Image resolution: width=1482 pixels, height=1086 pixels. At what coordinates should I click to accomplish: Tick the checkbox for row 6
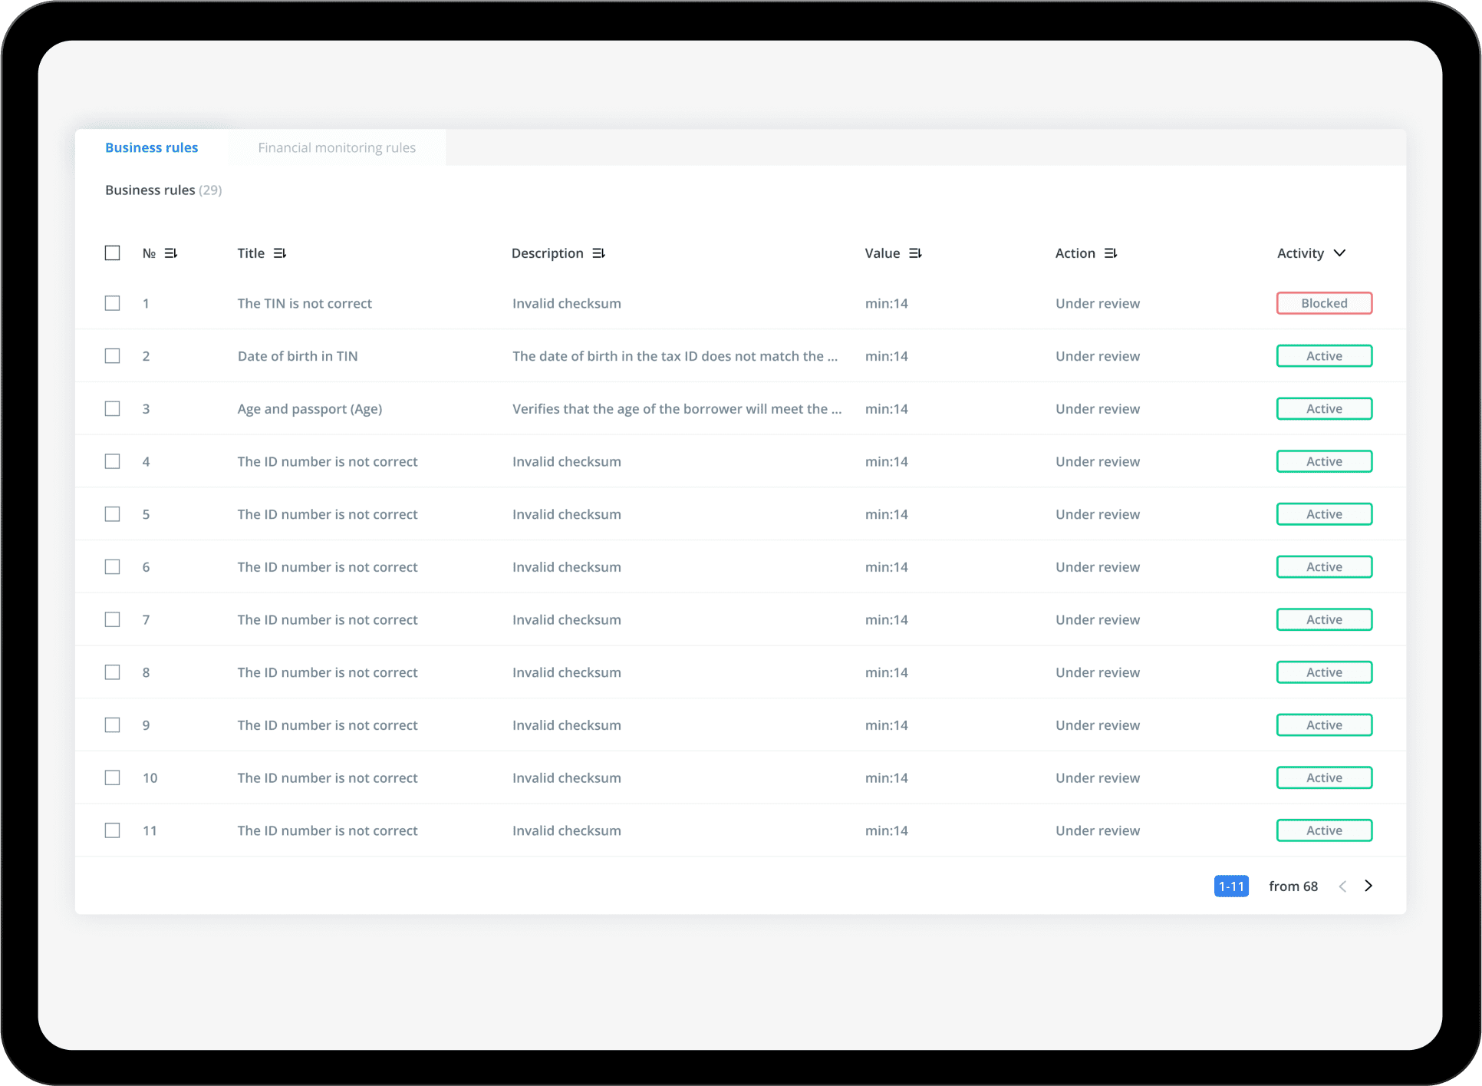(x=112, y=566)
